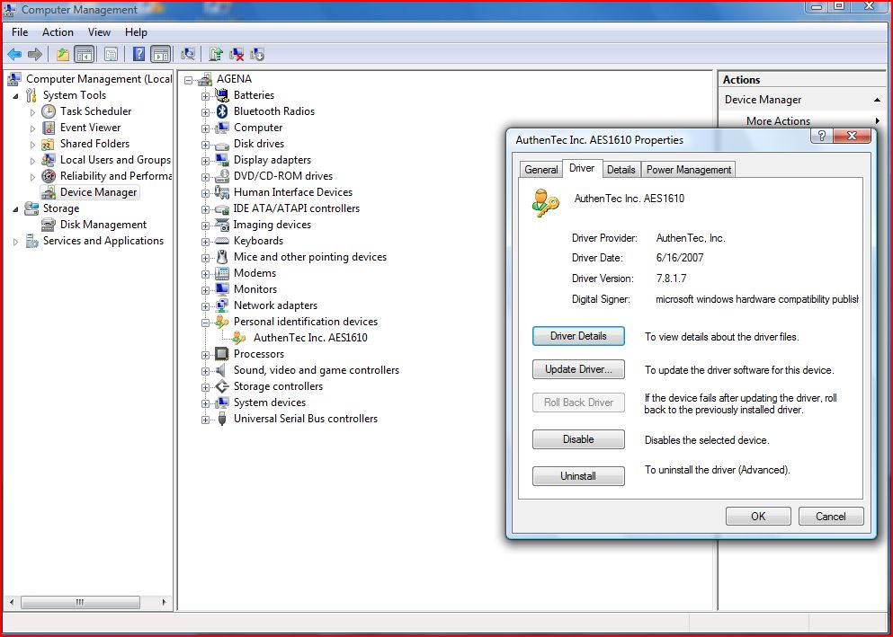Click the Batteries device icon
Image resolution: width=893 pixels, height=637 pixels.
[222, 95]
